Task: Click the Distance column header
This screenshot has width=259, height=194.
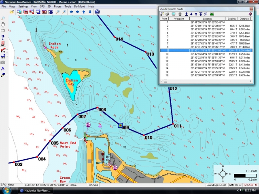Action: click(x=244, y=19)
